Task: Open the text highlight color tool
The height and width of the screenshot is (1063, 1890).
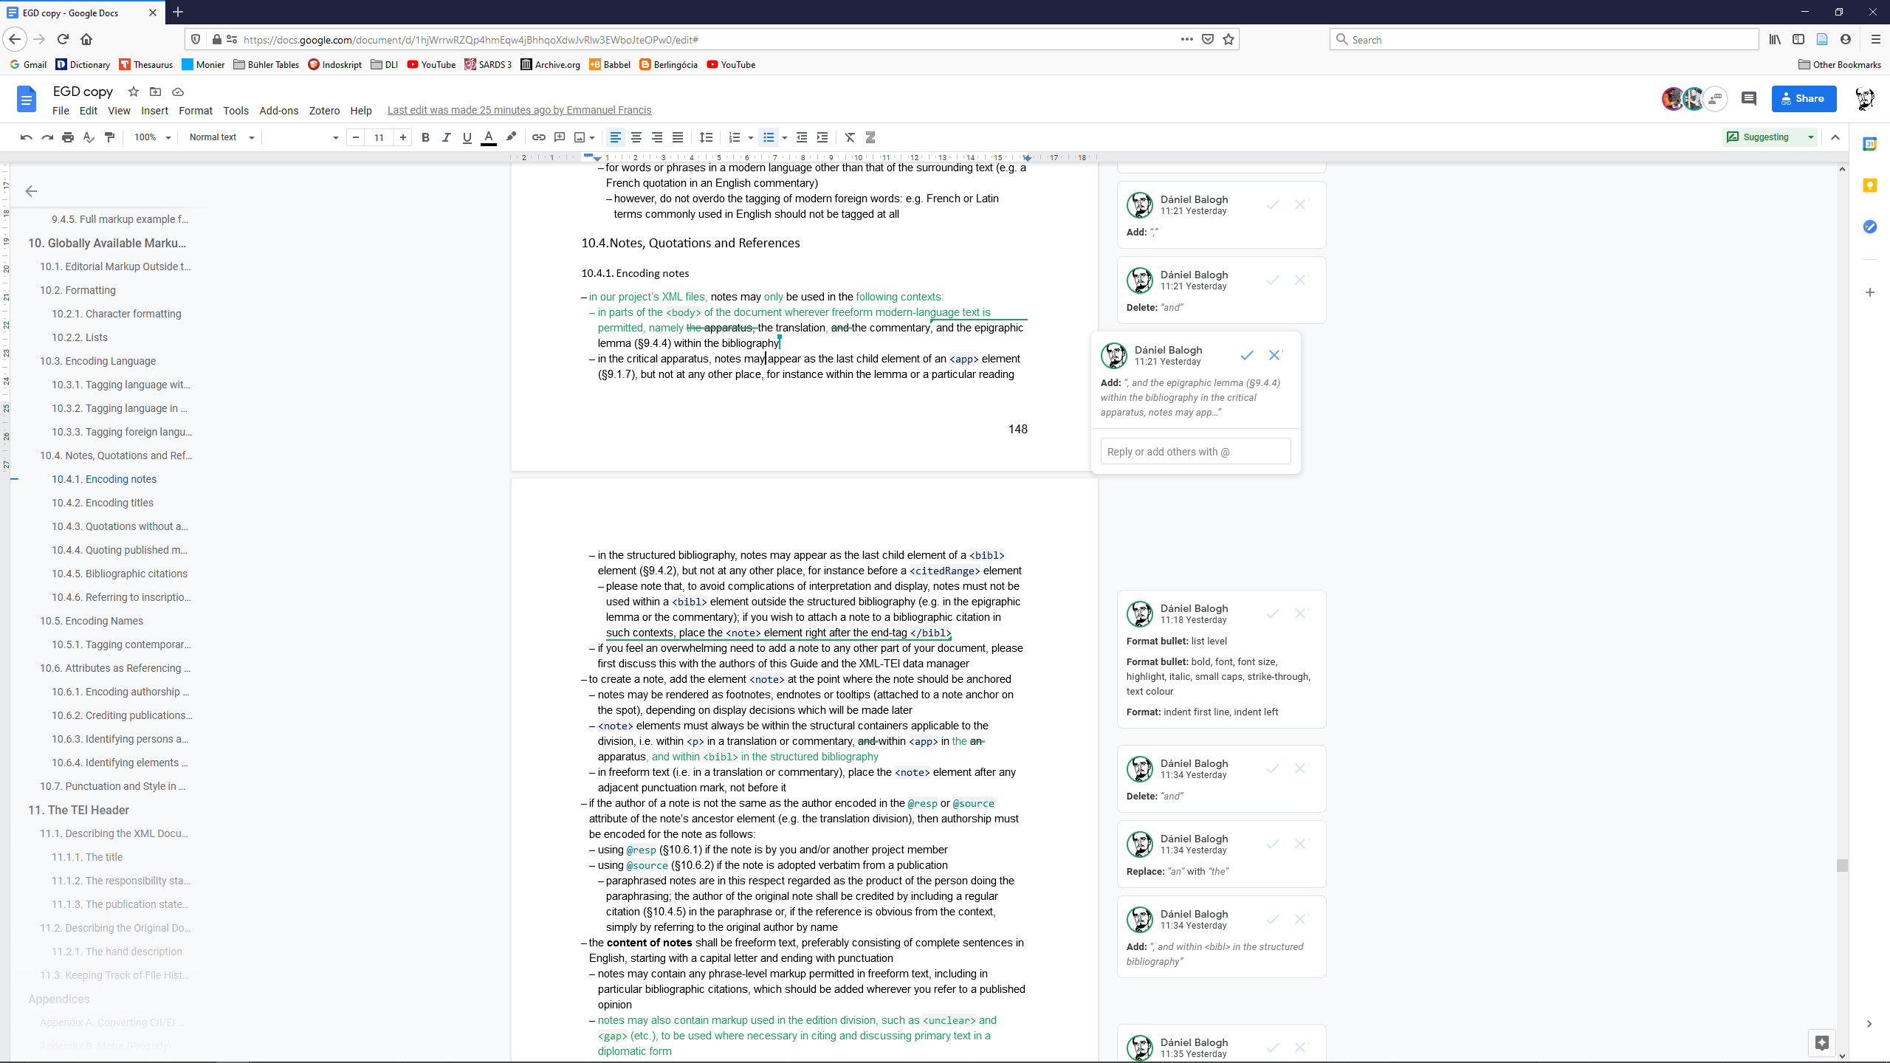Action: tap(510, 137)
